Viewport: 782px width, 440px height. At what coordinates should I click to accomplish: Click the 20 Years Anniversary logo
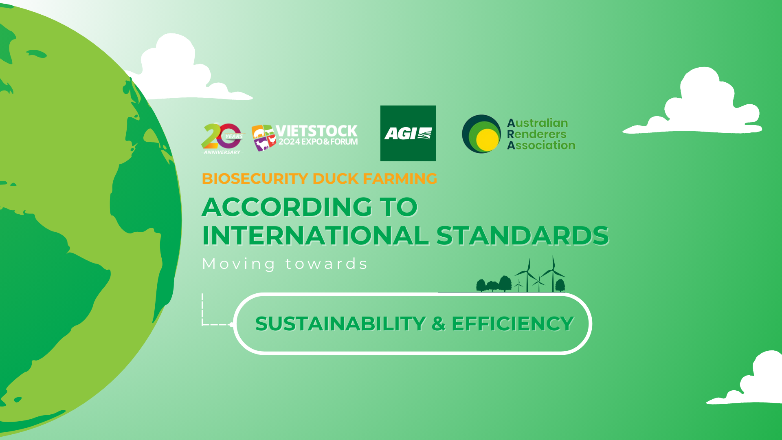click(x=222, y=139)
